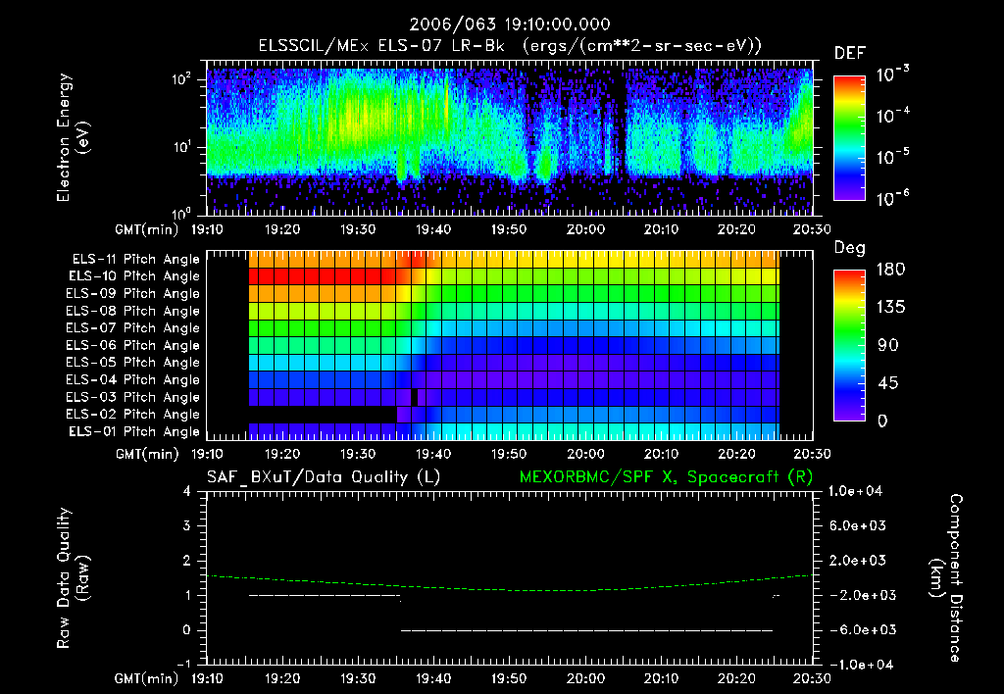Click the 19:20 tick under pitch angle panel
This screenshot has width=1004, height=694.
pyautogui.click(x=281, y=454)
